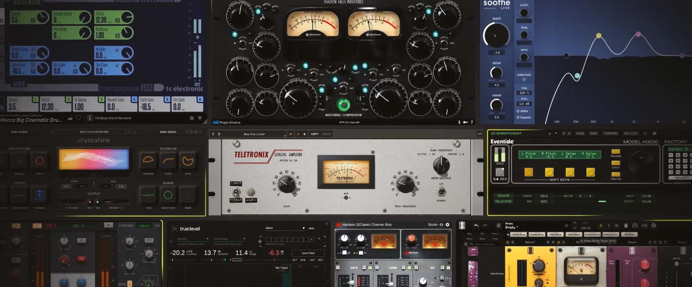Select the Damping icon in crystalline Clean-Up
This screenshot has width=692, height=287.
148,160
